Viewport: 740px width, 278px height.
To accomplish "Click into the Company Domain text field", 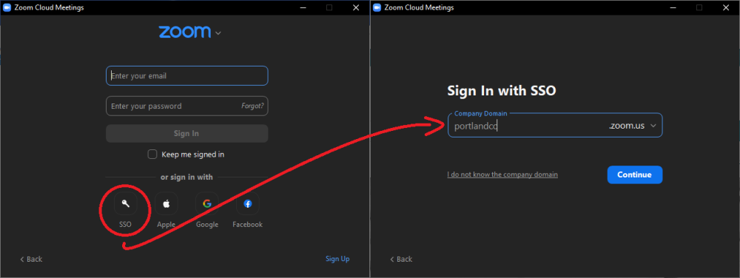I will pyautogui.click(x=526, y=126).
